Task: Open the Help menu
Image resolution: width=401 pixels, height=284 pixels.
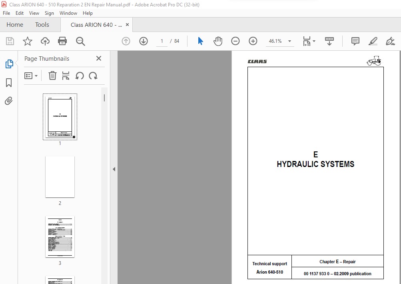Action: point(88,13)
